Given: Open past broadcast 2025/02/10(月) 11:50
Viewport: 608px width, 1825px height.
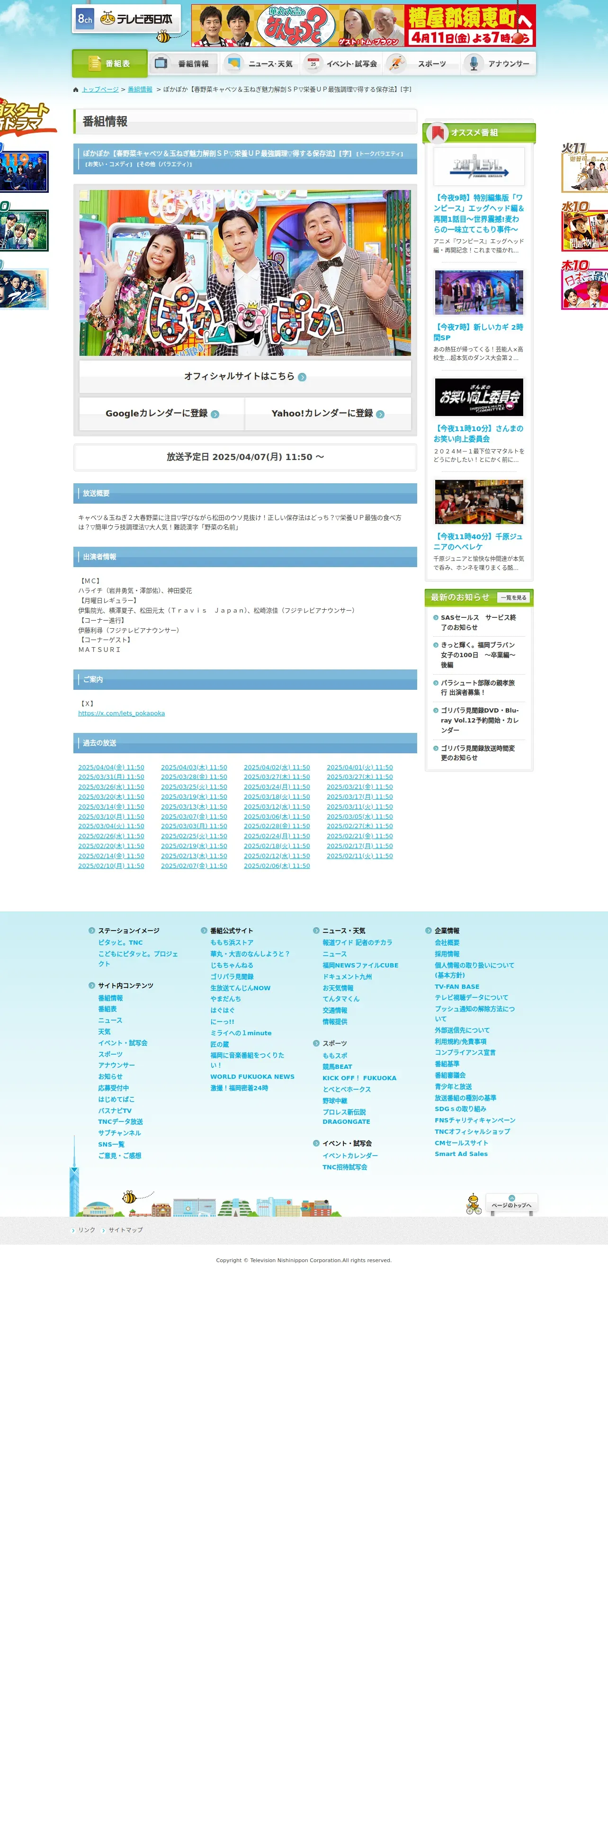Looking at the screenshot, I should pos(111,866).
